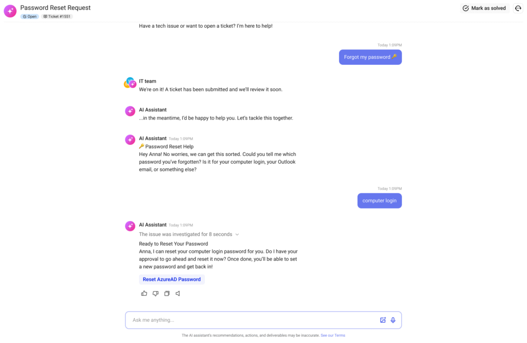Click the Reset AzureAD Password button
Image resolution: width=527 pixels, height=343 pixels.
coord(171,279)
